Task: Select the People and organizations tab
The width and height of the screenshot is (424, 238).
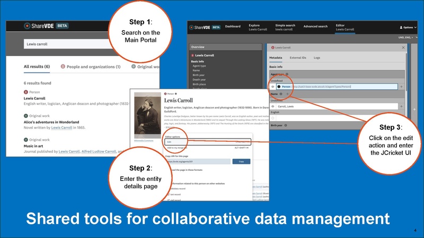Action: pyautogui.click(x=90, y=67)
